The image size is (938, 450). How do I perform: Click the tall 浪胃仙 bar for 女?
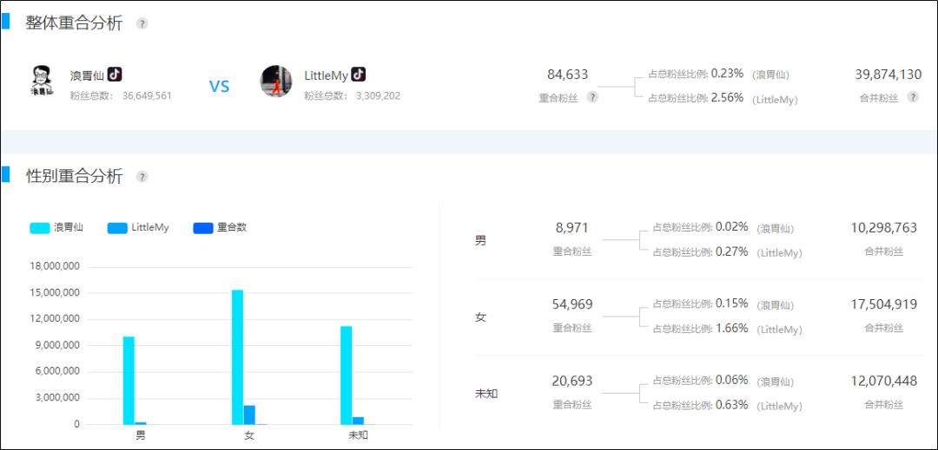click(x=237, y=357)
